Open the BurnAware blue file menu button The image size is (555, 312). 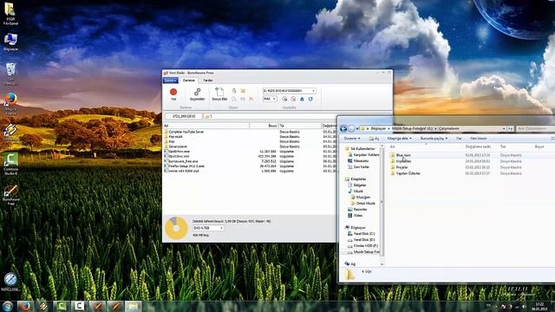pos(170,81)
